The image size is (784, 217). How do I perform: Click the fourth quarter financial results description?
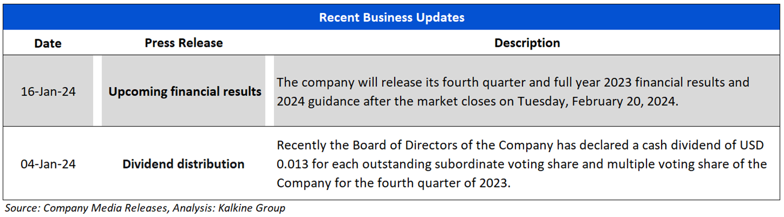click(513, 83)
